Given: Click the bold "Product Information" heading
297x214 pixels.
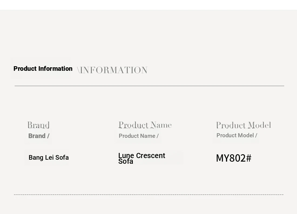Looking at the screenshot, I should point(43,69).
